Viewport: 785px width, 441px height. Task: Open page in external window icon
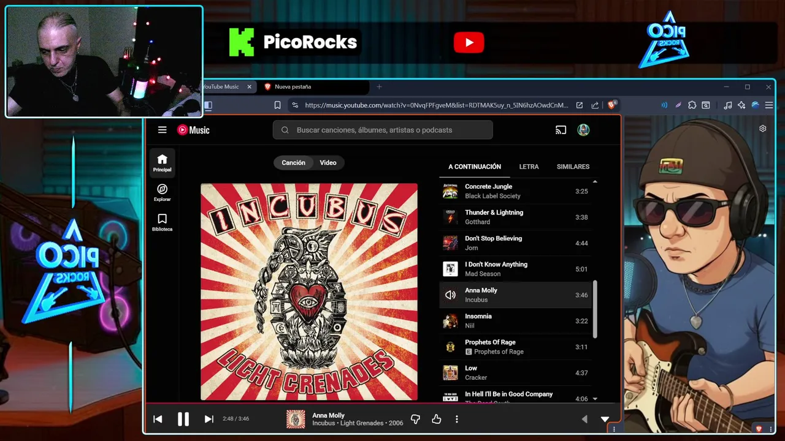[579, 105]
